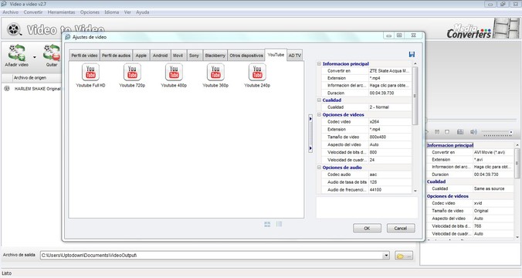Open the Idioma menu
The height and width of the screenshot is (278, 522).
coord(112,12)
